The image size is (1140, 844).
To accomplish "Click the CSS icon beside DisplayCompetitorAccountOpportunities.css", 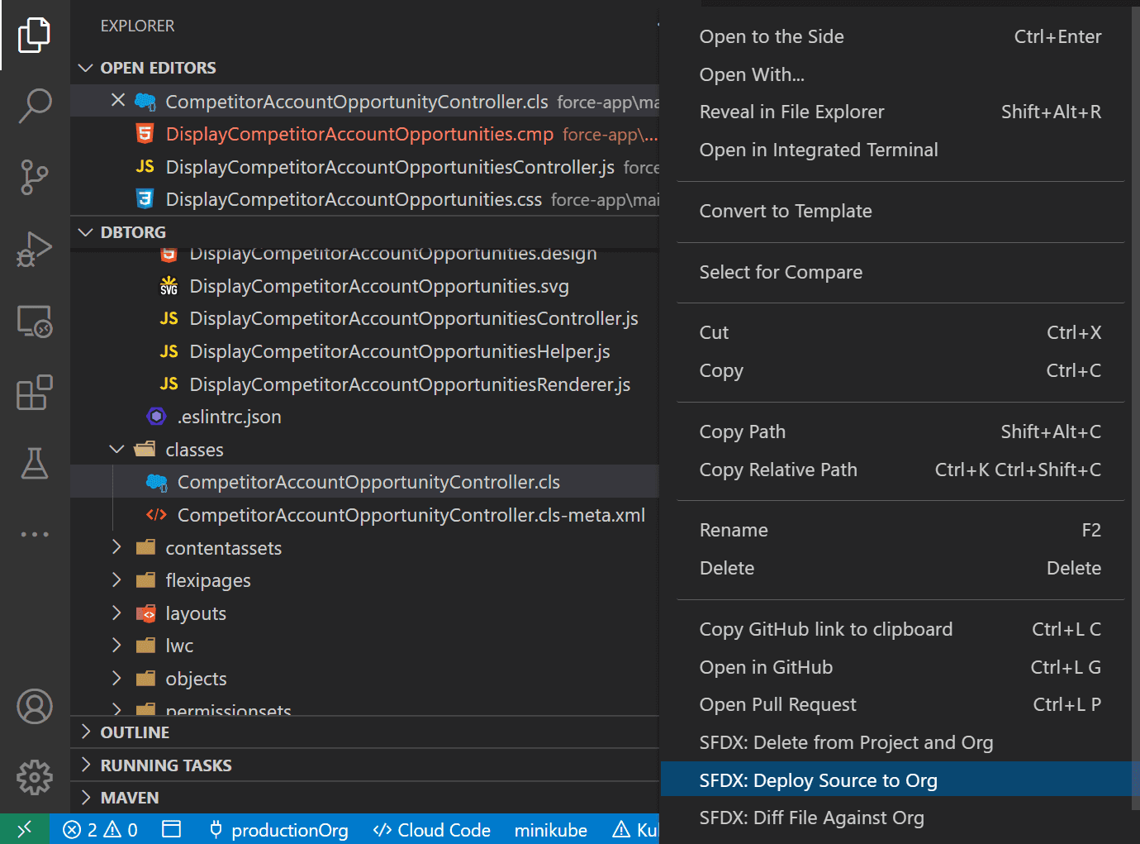I will pyautogui.click(x=145, y=199).
